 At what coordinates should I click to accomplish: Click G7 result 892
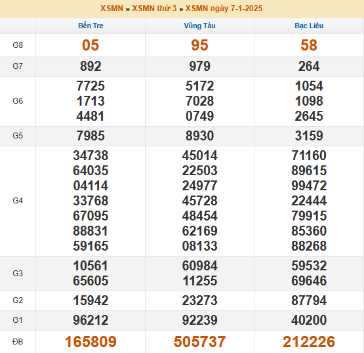tap(91, 66)
